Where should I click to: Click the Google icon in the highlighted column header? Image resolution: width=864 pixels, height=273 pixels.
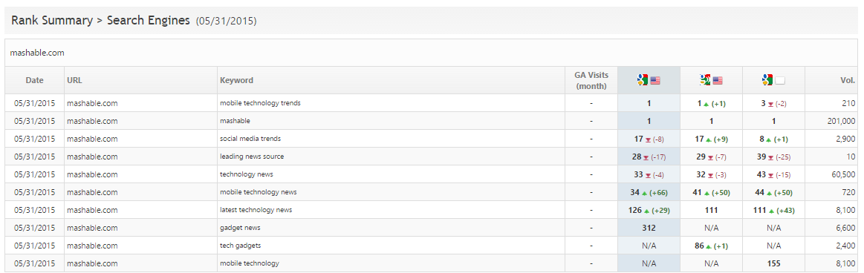tap(643, 80)
